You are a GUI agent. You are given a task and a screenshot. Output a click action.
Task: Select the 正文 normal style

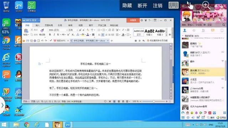(x=139, y=32)
